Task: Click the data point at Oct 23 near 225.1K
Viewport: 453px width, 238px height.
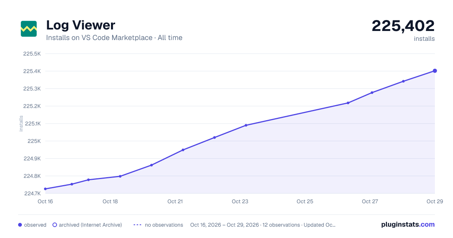Action: point(246,125)
